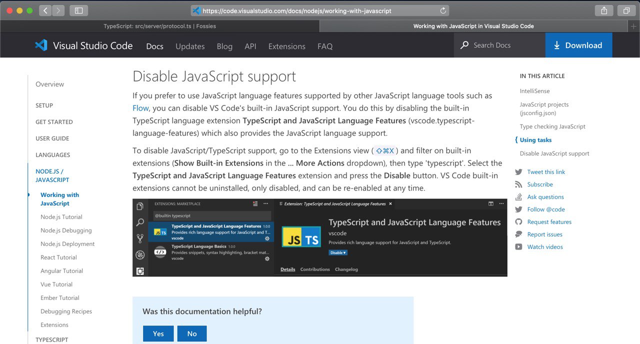Open the Node.js Debugging sidebar link
This screenshot has height=344, width=640.
[x=66, y=230]
